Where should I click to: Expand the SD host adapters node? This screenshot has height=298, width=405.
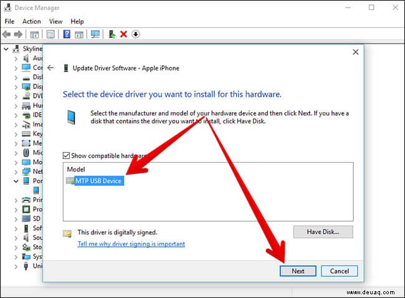pyautogui.click(x=16, y=219)
